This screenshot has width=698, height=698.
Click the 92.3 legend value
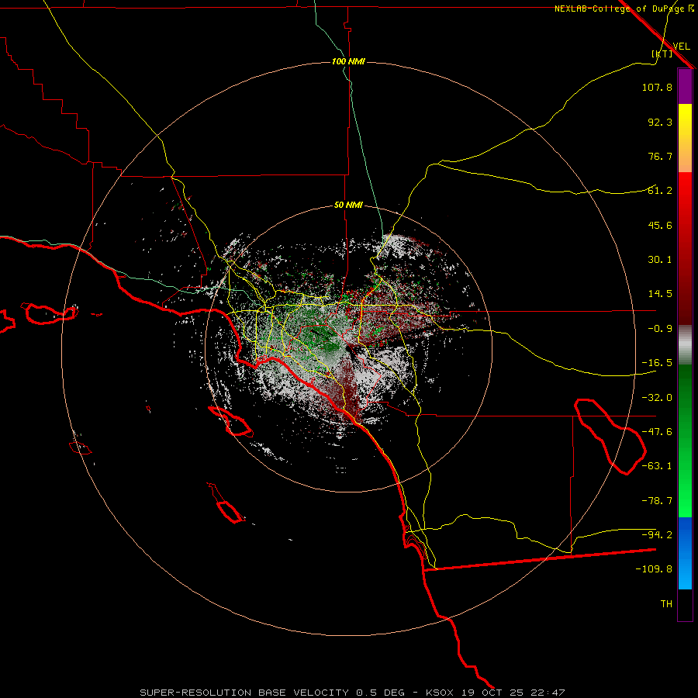pyautogui.click(x=660, y=122)
